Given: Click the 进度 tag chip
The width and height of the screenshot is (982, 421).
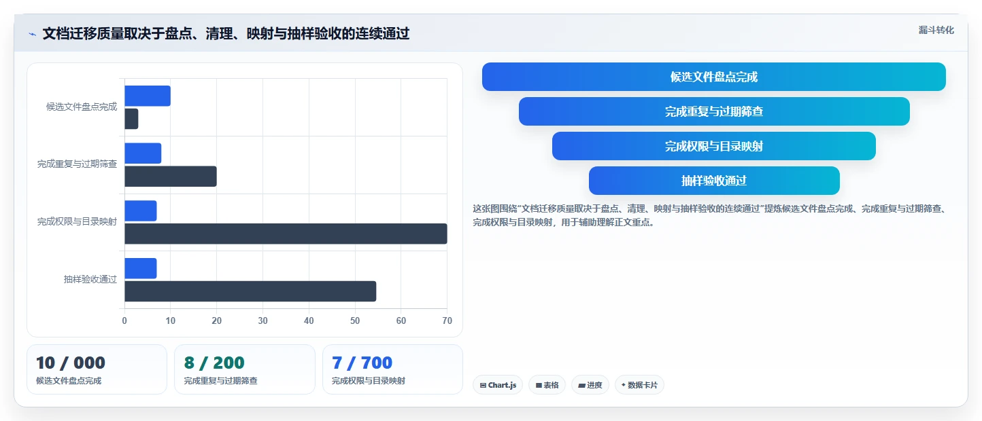Looking at the screenshot, I should 590,385.
